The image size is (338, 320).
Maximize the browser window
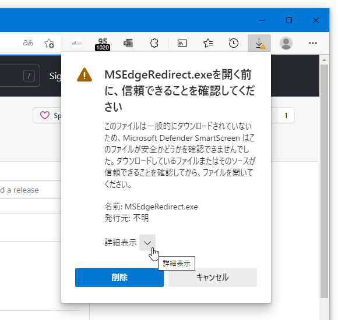pos(289,20)
